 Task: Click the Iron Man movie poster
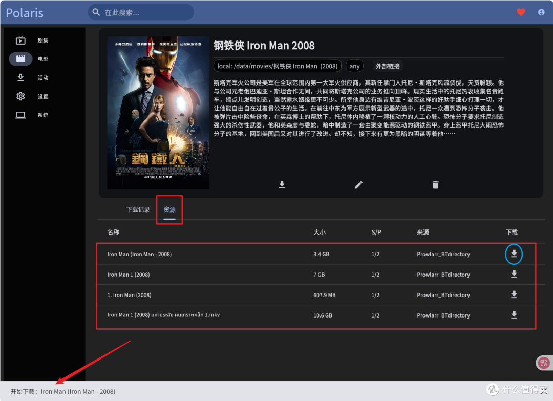(158, 113)
